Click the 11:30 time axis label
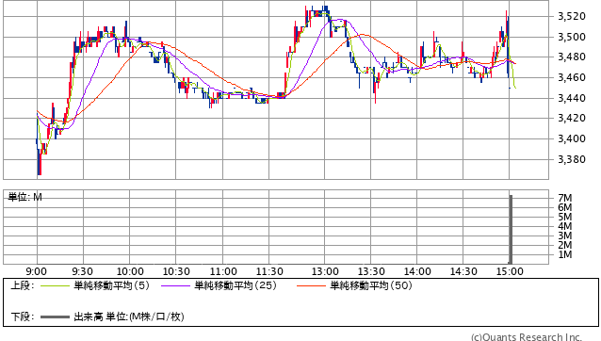Image resolution: width=601 pixels, height=341 pixels. [x=269, y=271]
